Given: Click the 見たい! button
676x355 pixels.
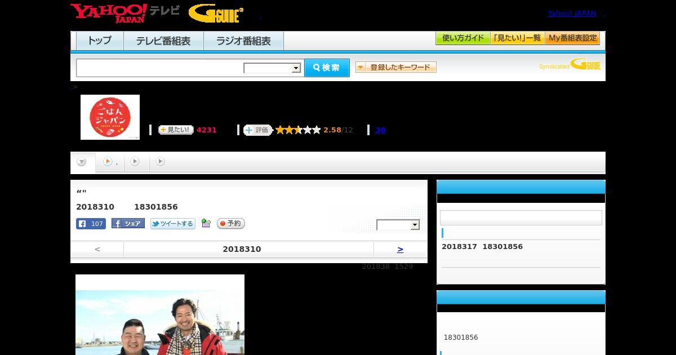Looking at the screenshot, I should [x=176, y=130].
